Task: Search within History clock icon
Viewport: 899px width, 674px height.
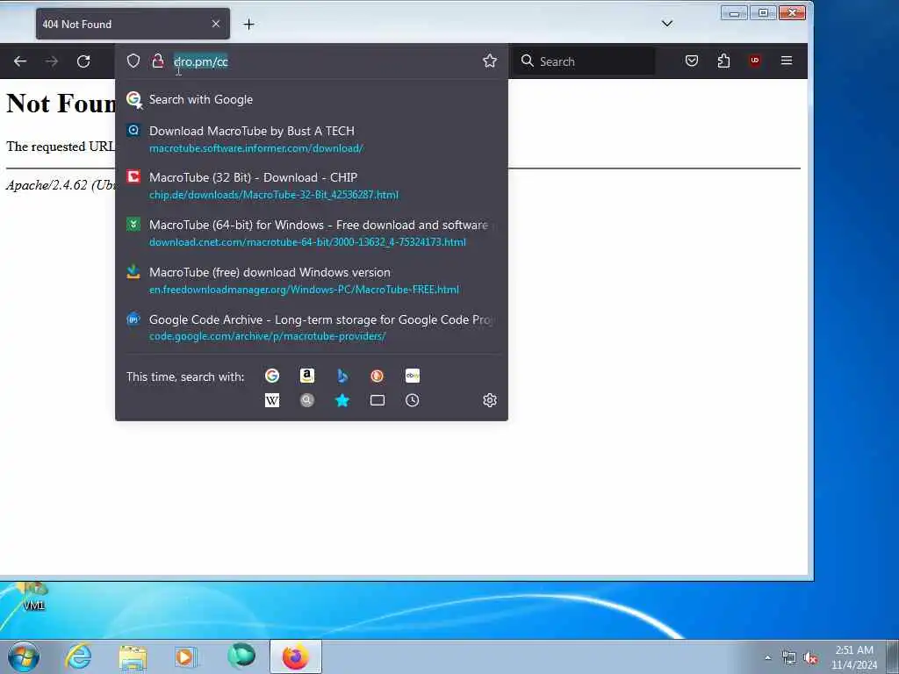Action: pyautogui.click(x=413, y=400)
